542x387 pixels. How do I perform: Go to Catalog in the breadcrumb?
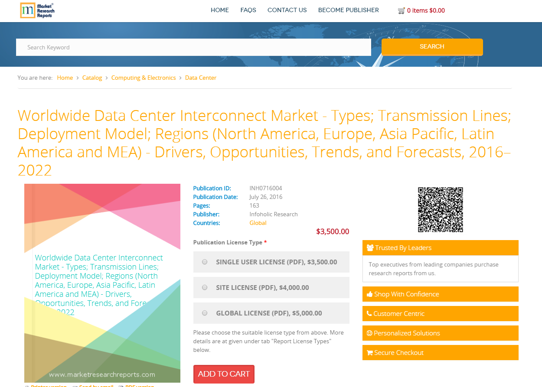click(92, 78)
